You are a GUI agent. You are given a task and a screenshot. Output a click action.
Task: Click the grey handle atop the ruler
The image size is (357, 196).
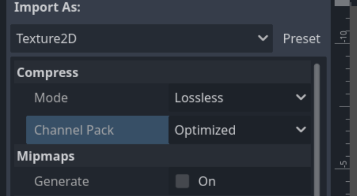click(342, 3)
